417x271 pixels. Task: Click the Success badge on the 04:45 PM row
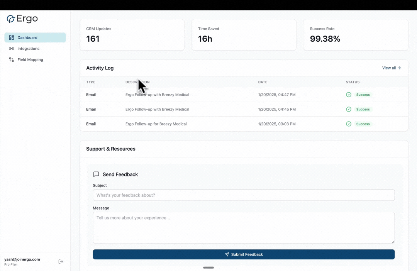(363, 109)
